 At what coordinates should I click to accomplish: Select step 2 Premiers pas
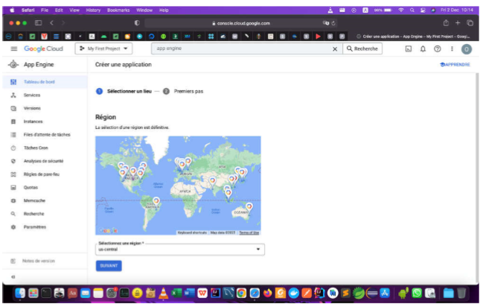click(183, 92)
